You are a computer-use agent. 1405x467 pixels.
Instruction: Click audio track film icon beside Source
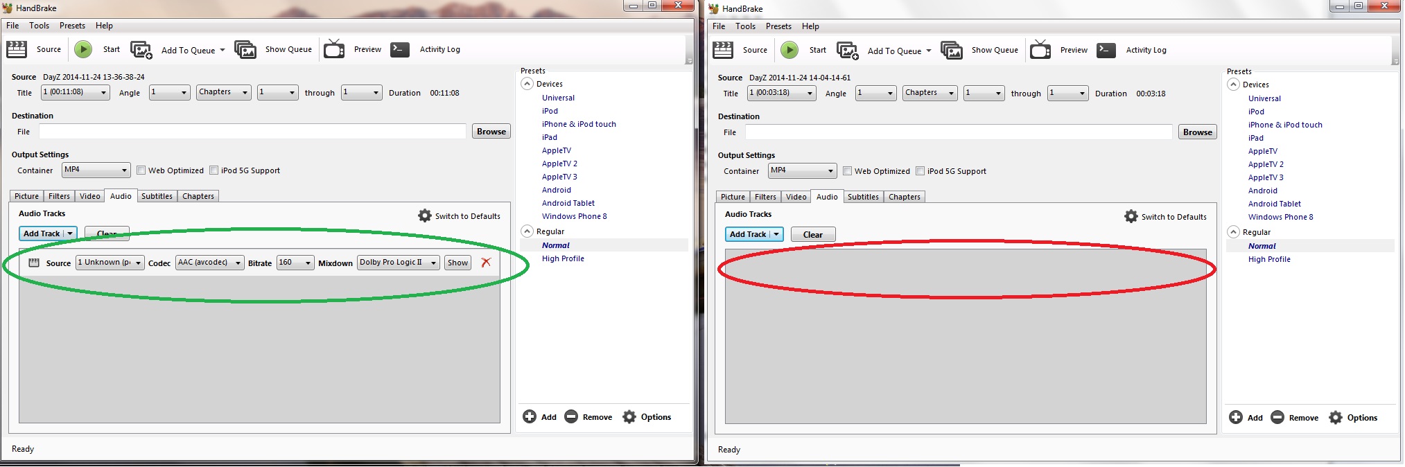[33, 263]
